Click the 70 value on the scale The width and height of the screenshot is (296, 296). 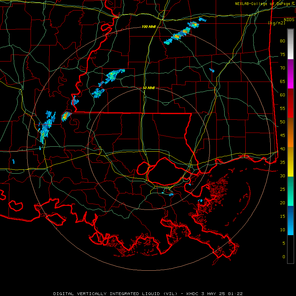coord(283,68)
